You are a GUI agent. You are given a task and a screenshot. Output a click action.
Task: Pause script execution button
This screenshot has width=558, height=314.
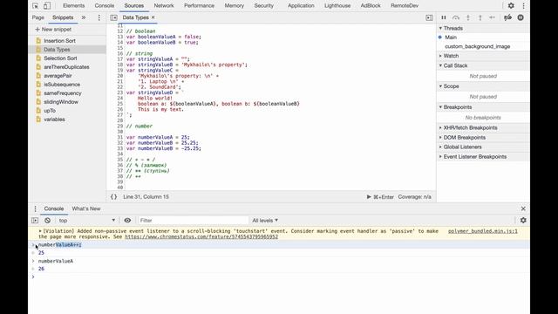444,17
